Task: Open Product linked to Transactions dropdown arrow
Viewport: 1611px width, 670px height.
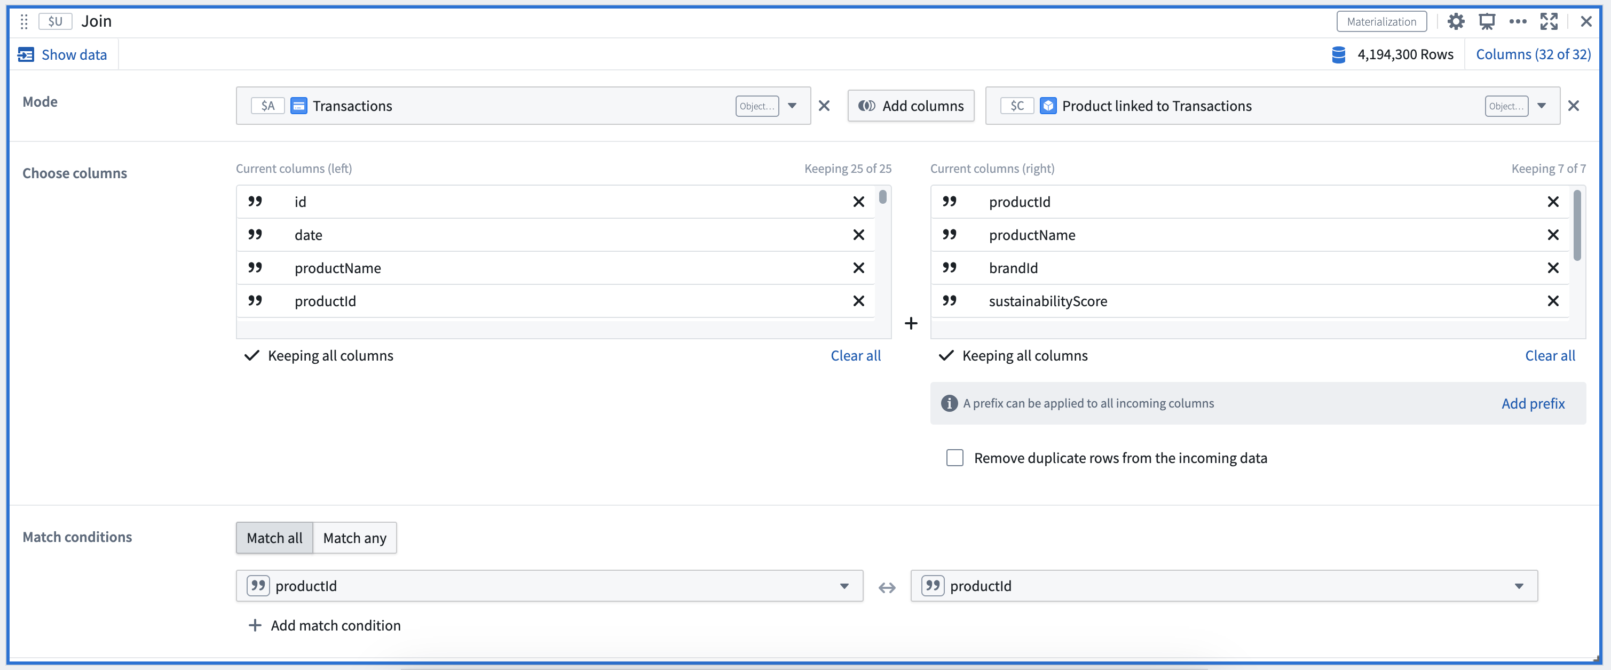Action: click(x=1541, y=106)
